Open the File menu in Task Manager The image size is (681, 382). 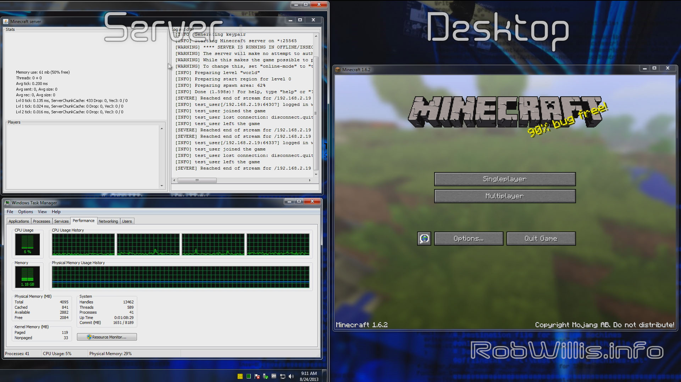coord(10,212)
